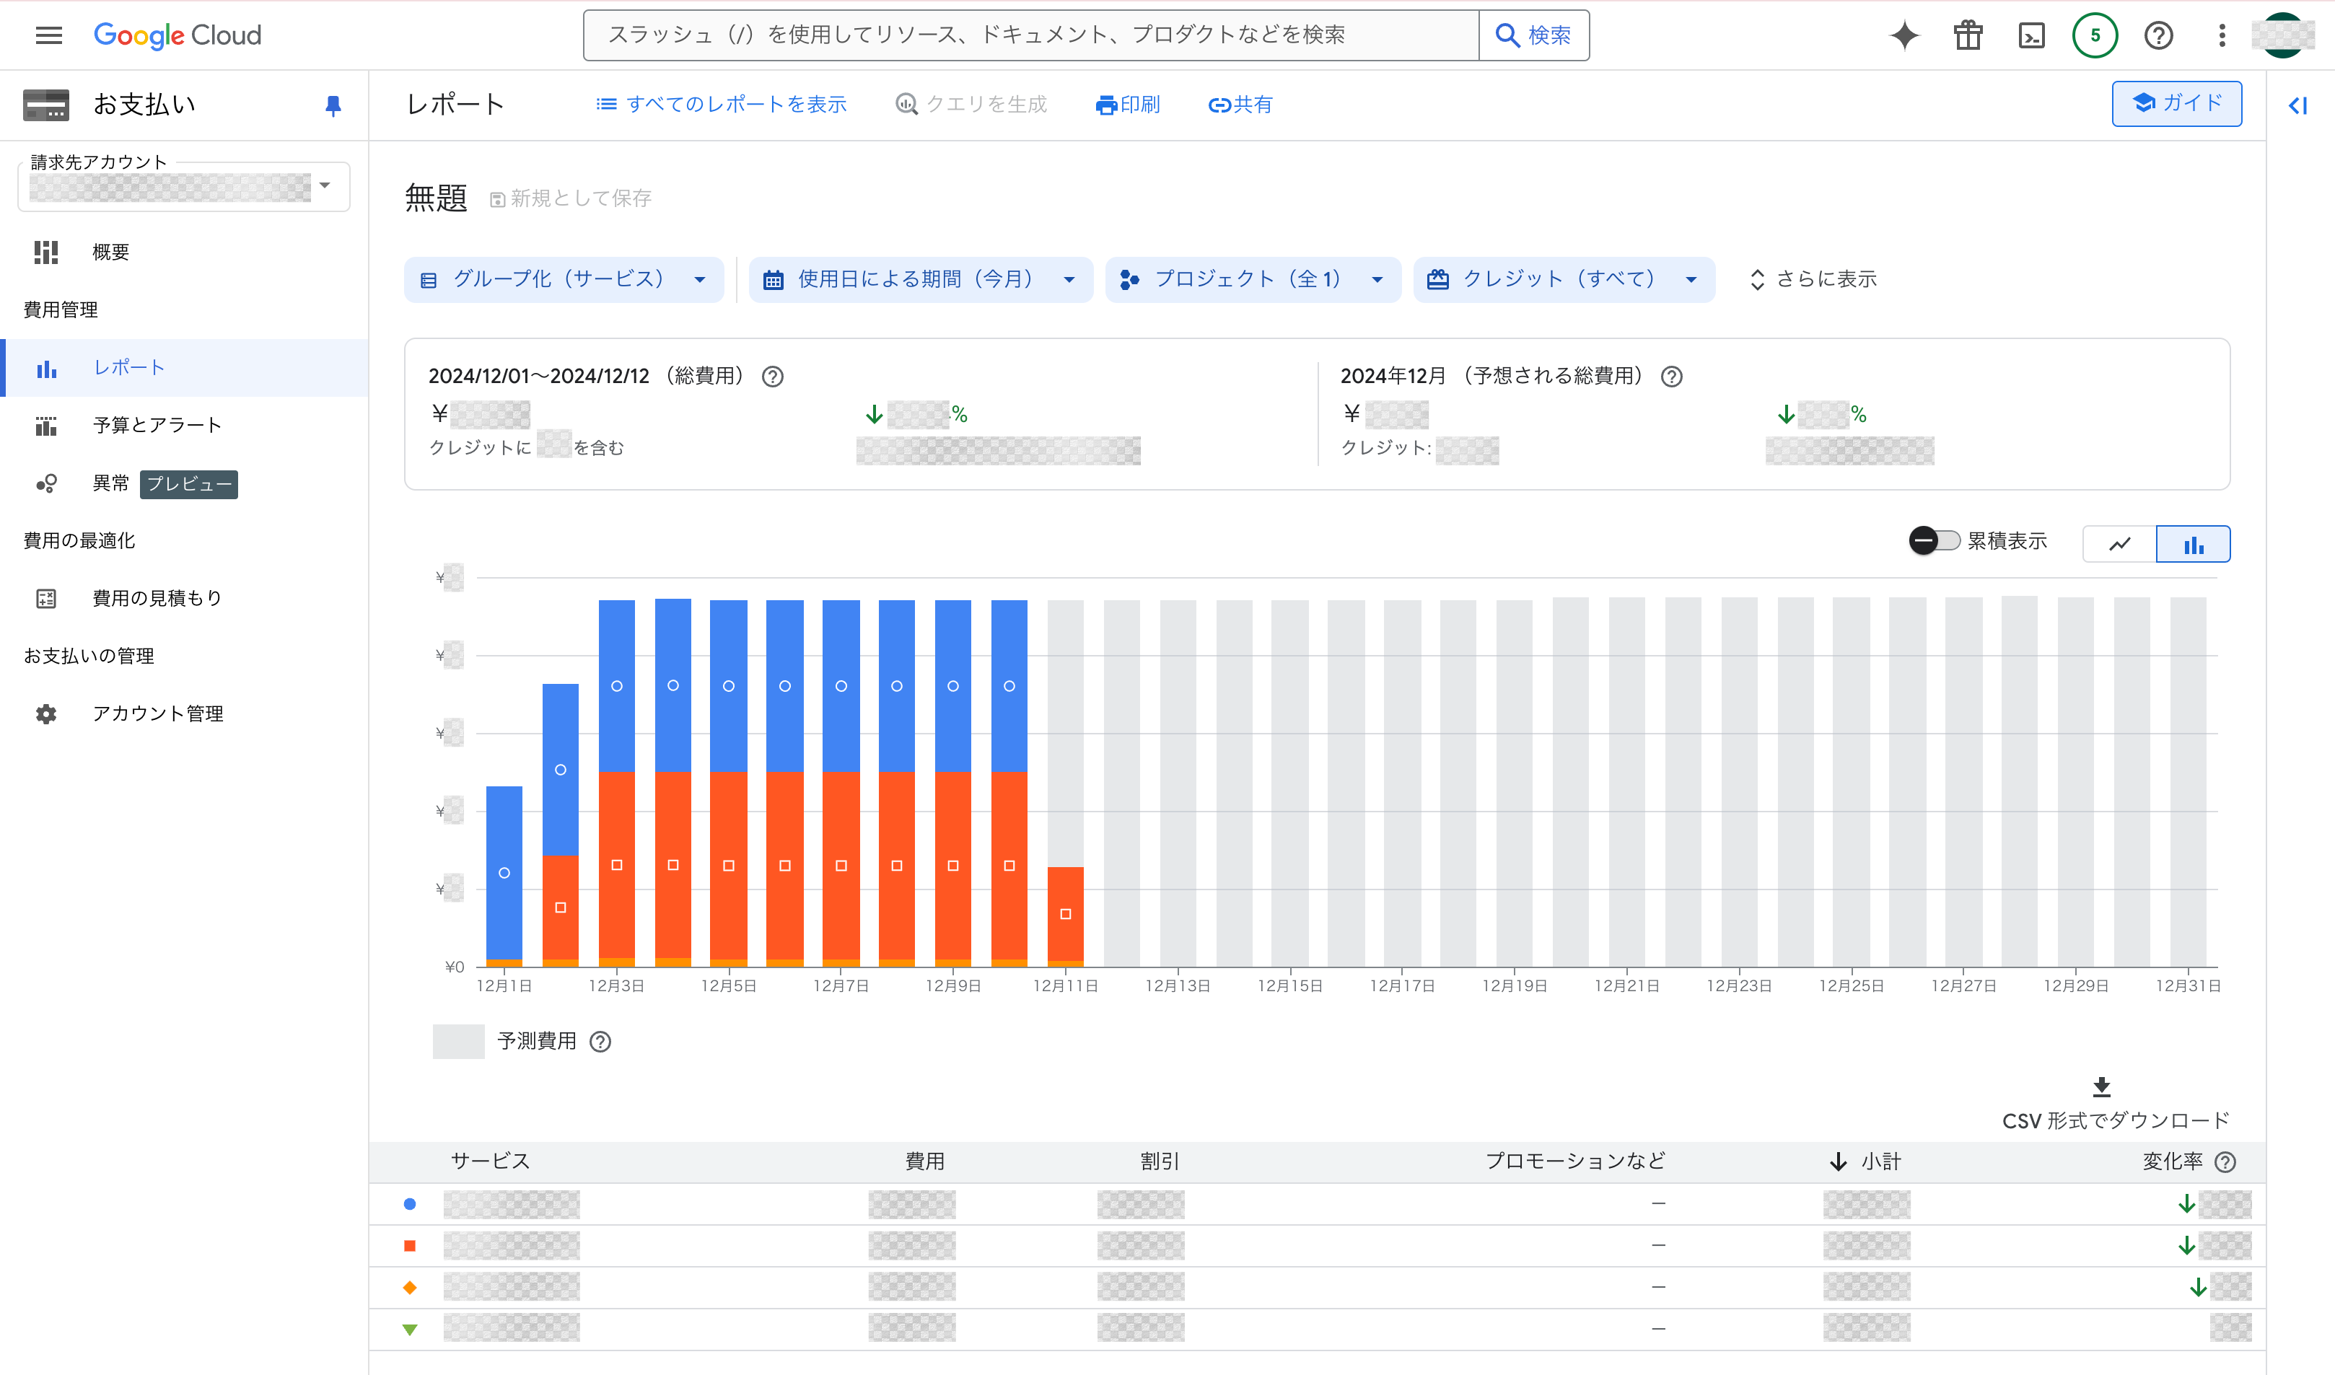This screenshot has width=2335, height=1375.
Task: Open アカウント管理 in the sidebar
Action: 183,713
